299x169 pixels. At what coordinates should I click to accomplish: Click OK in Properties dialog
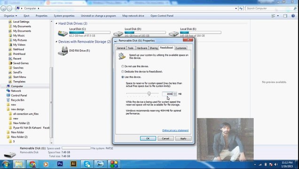click(148, 138)
